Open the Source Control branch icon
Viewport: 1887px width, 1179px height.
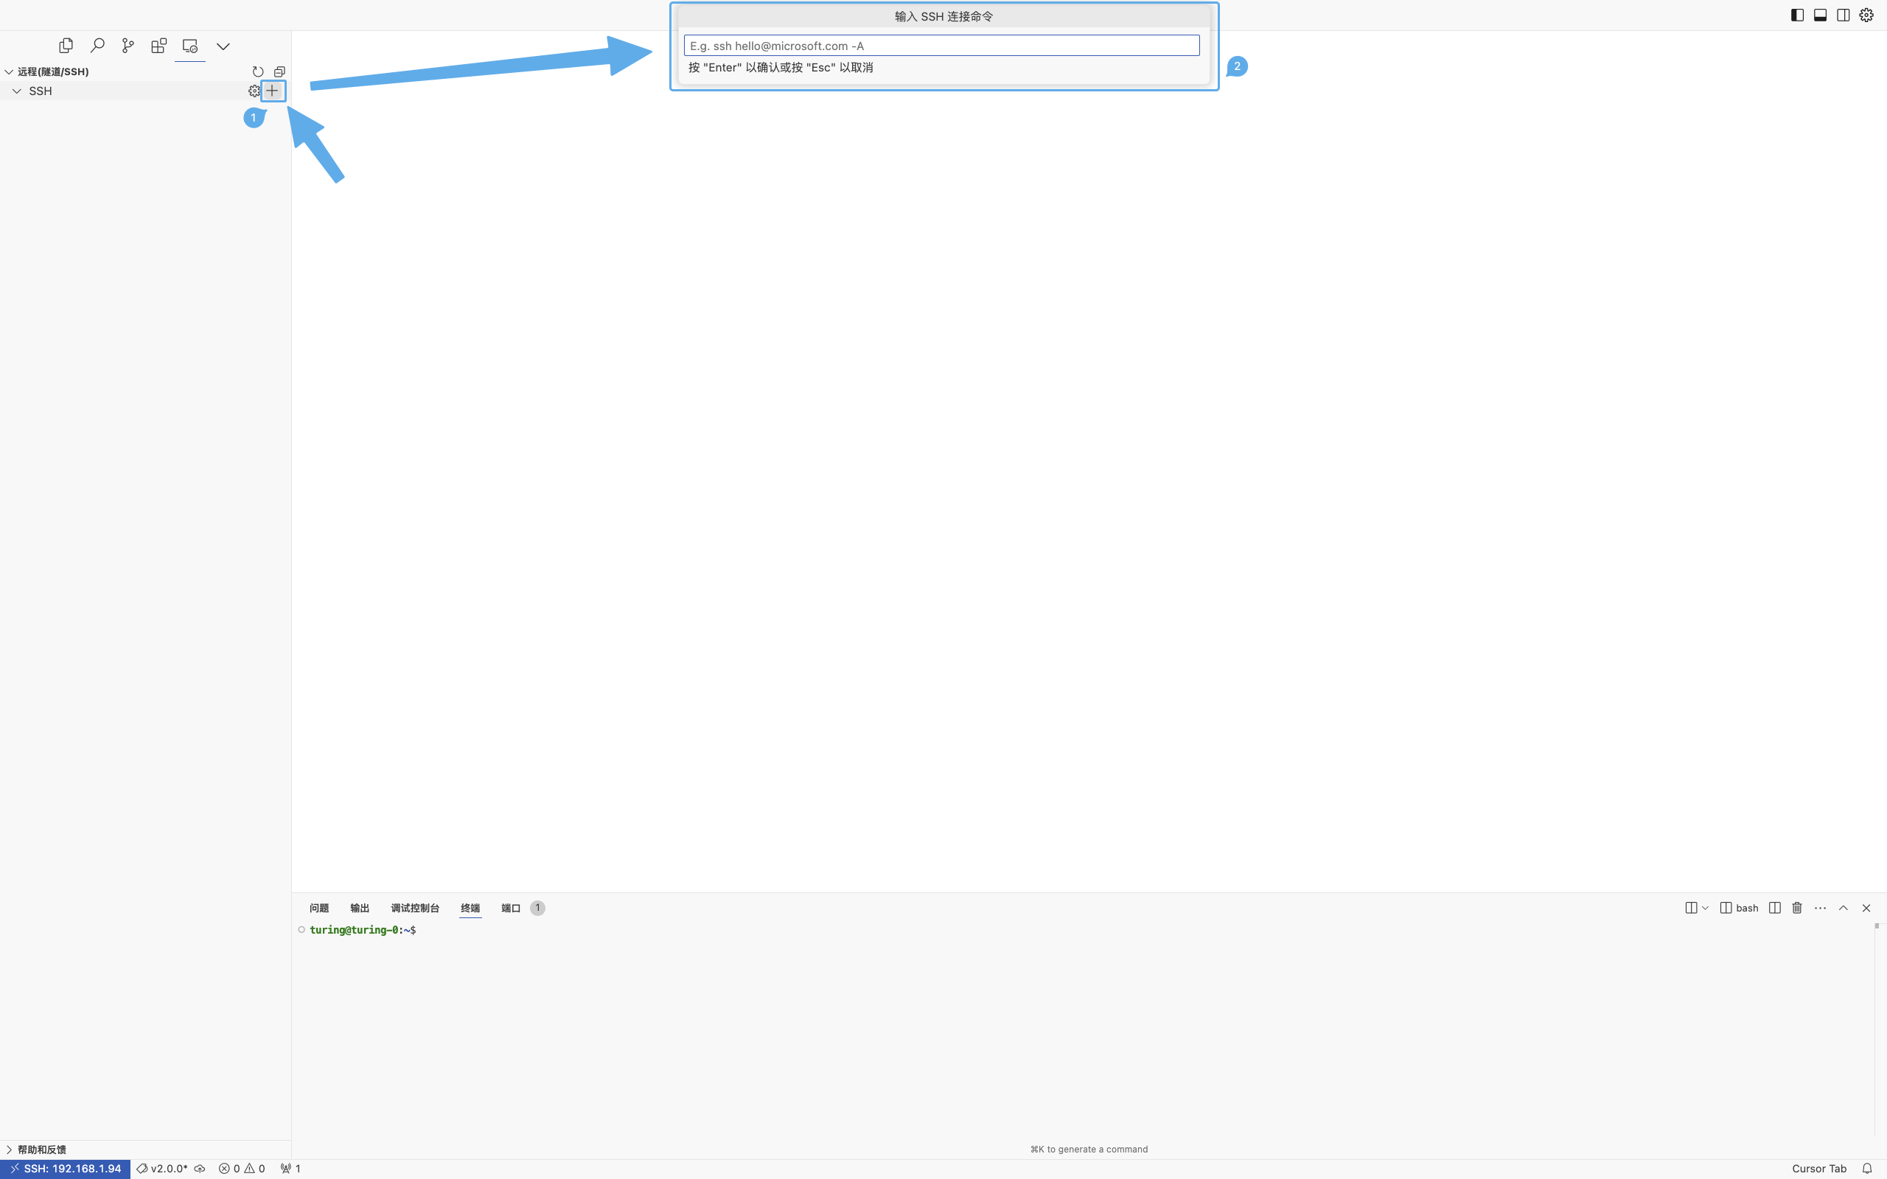pos(128,46)
